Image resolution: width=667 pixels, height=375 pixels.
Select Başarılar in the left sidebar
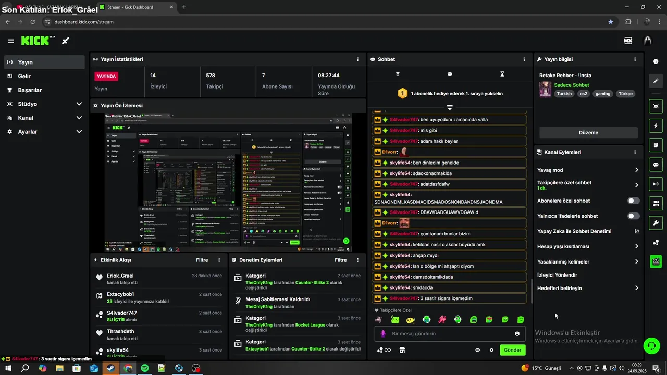(x=44, y=90)
